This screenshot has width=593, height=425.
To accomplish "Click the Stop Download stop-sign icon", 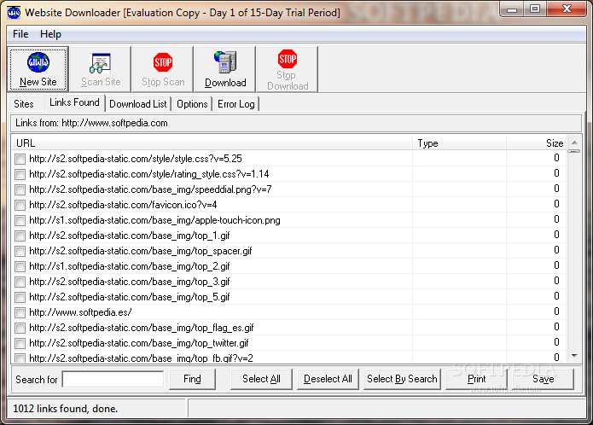I will click(288, 59).
